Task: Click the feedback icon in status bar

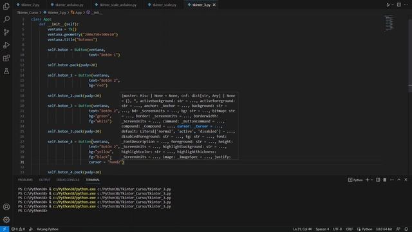Action: tap(398, 229)
